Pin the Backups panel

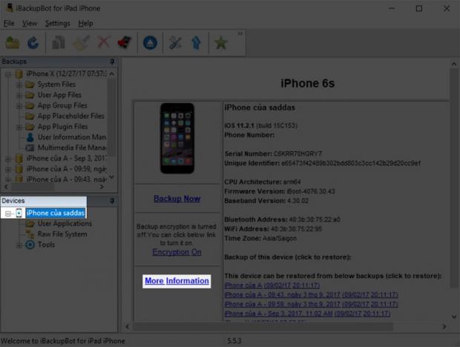pos(112,62)
